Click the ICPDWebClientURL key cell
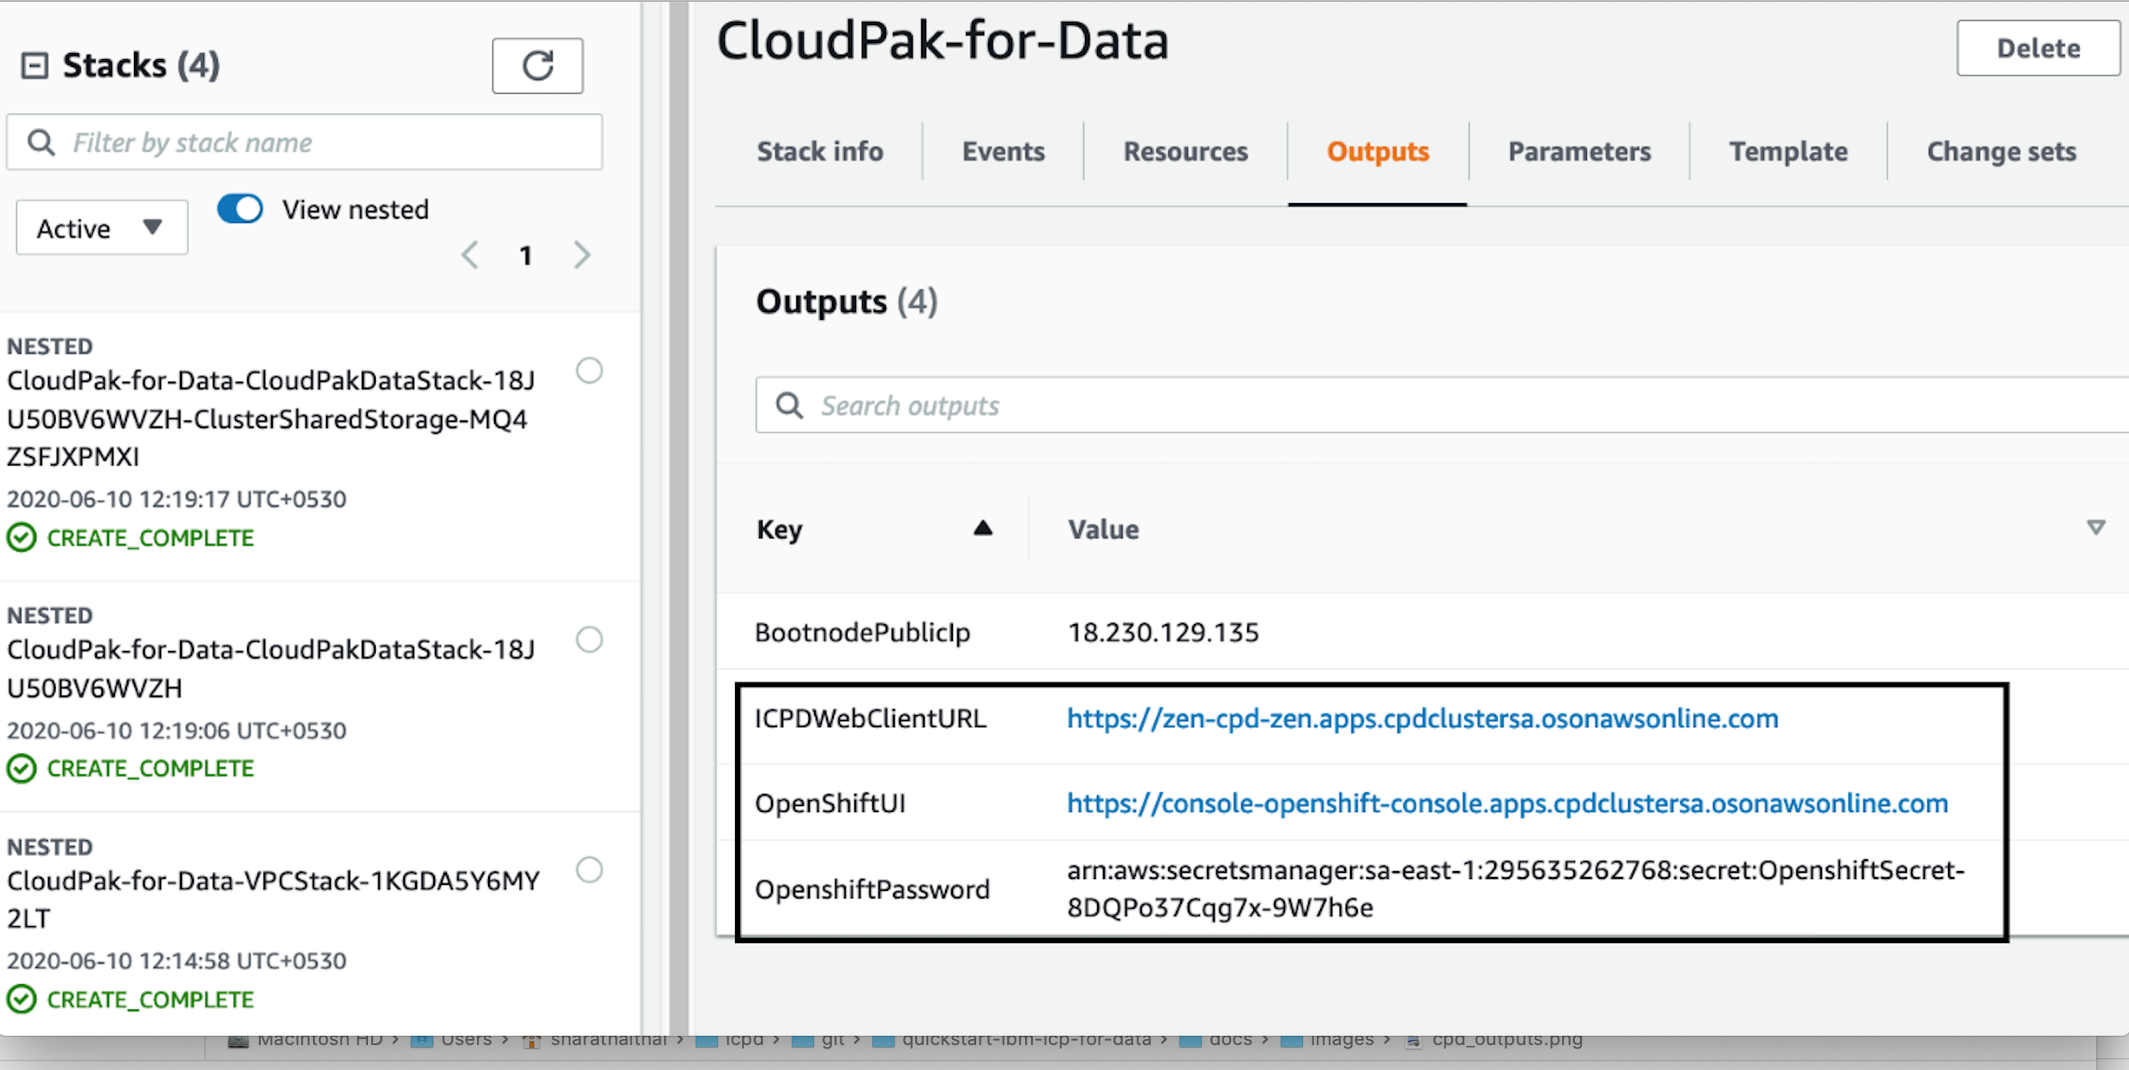Viewport: 2129px width, 1070px height. pyautogui.click(x=871, y=718)
